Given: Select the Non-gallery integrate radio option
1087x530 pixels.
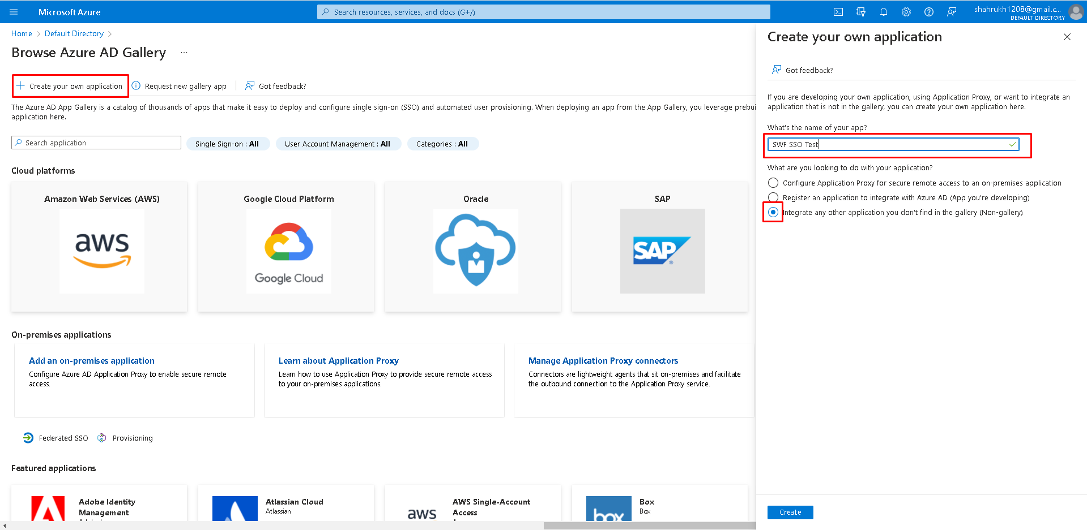Looking at the screenshot, I should point(773,212).
